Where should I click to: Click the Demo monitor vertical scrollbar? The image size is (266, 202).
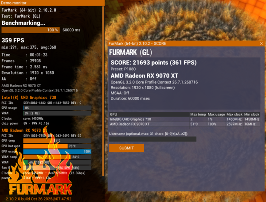[x=103, y=91]
